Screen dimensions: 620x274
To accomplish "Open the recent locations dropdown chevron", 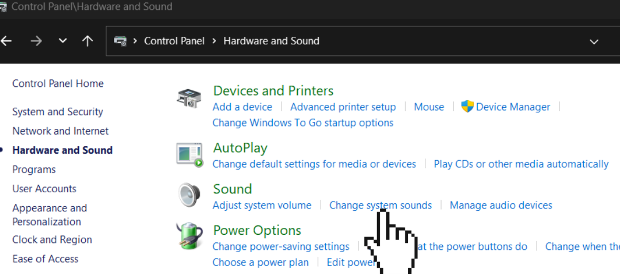I will [x=63, y=41].
